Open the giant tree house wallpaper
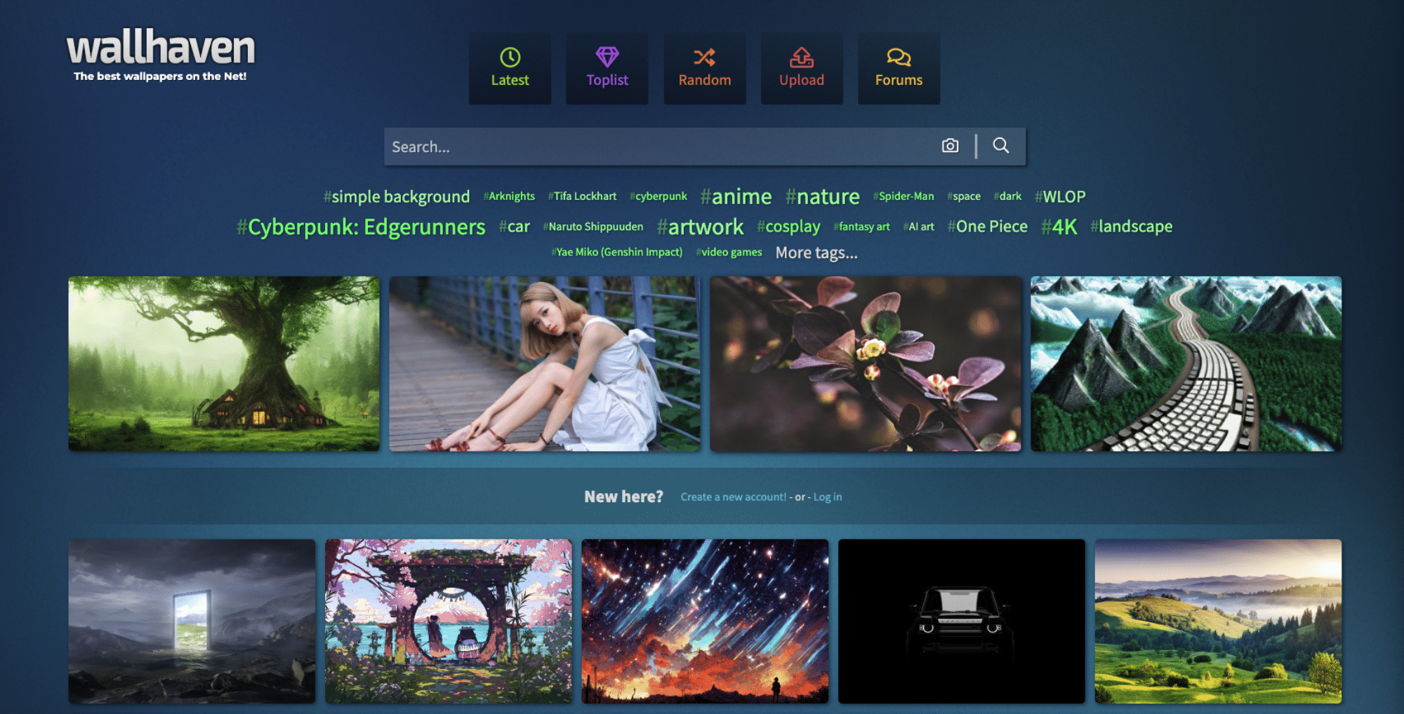Viewport: 1404px width, 714px height. [x=224, y=363]
